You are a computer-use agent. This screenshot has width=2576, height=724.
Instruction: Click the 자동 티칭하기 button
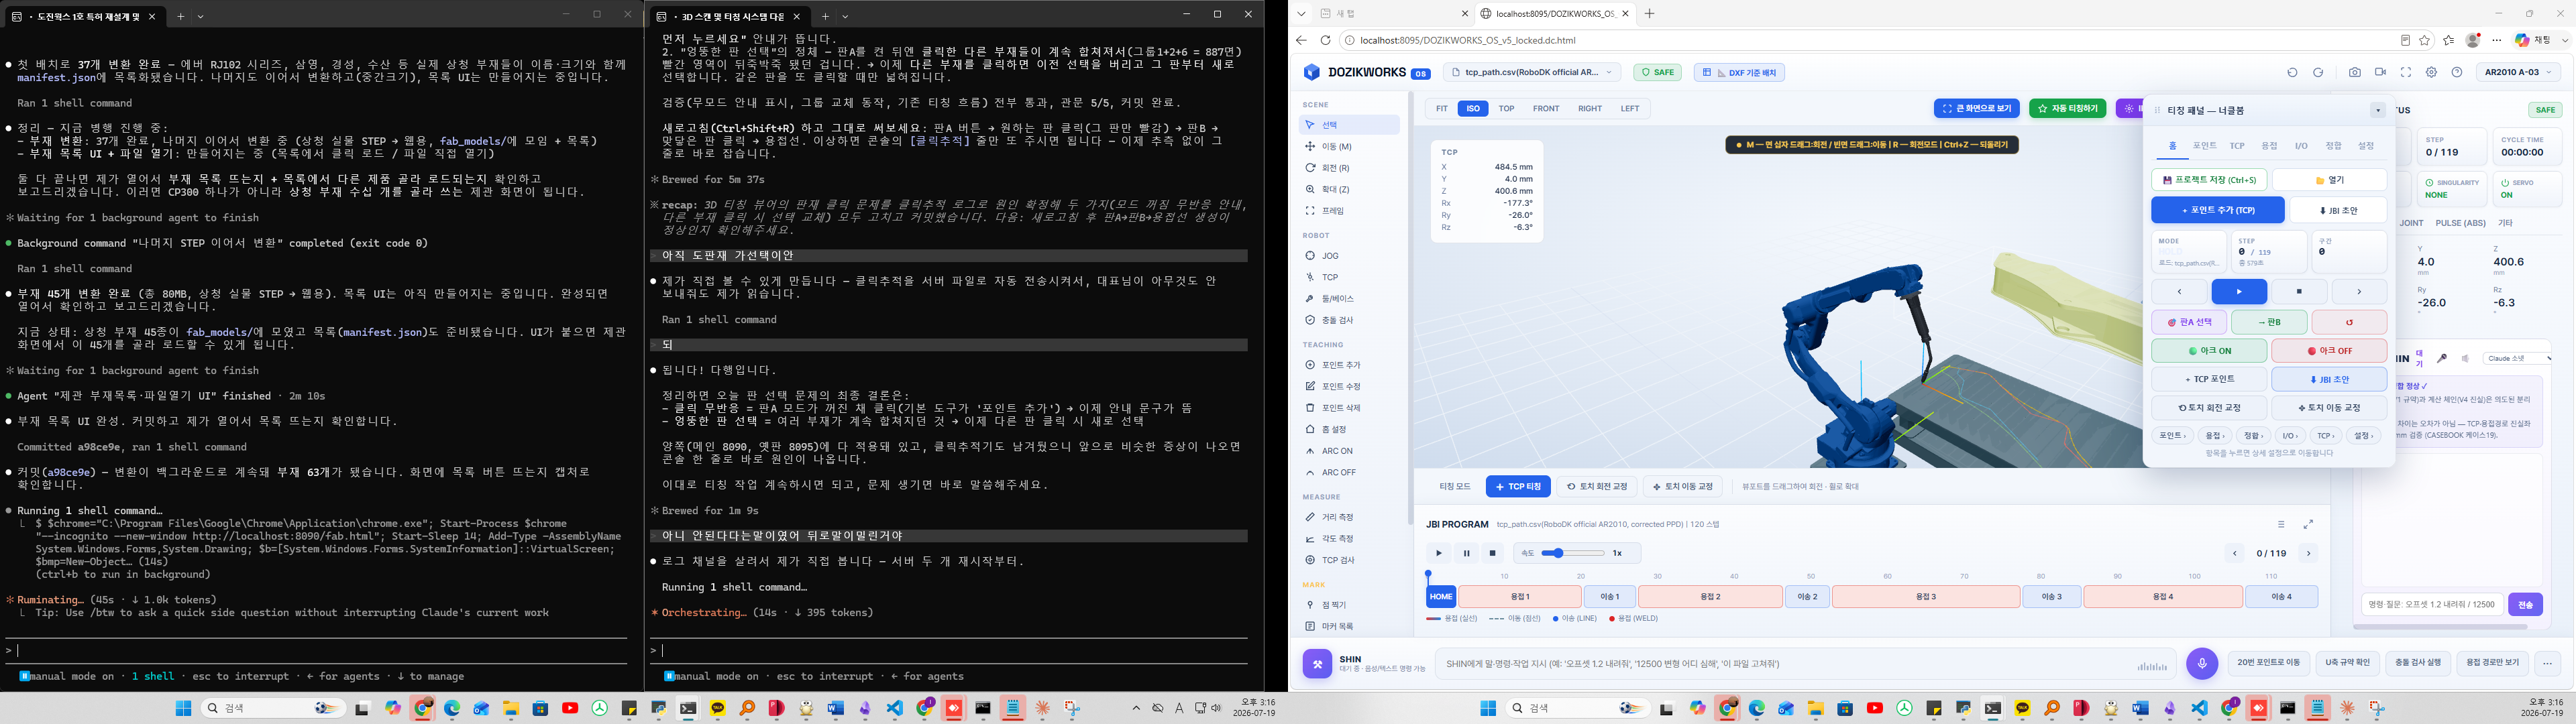click(x=2067, y=108)
